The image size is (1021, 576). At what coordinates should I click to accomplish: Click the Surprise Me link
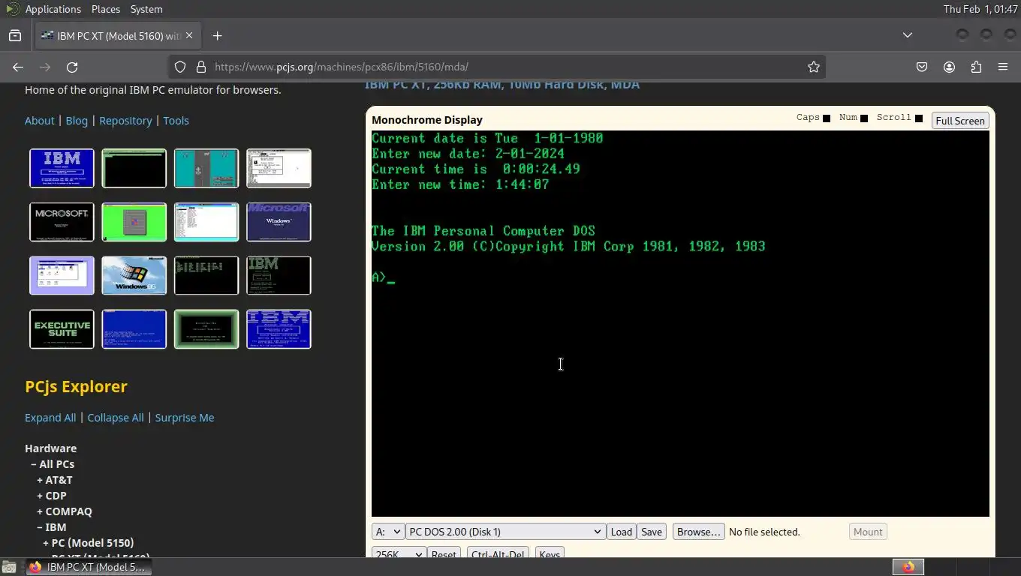(185, 418)
